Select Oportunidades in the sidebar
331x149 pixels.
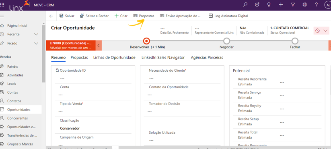point(21,109)
